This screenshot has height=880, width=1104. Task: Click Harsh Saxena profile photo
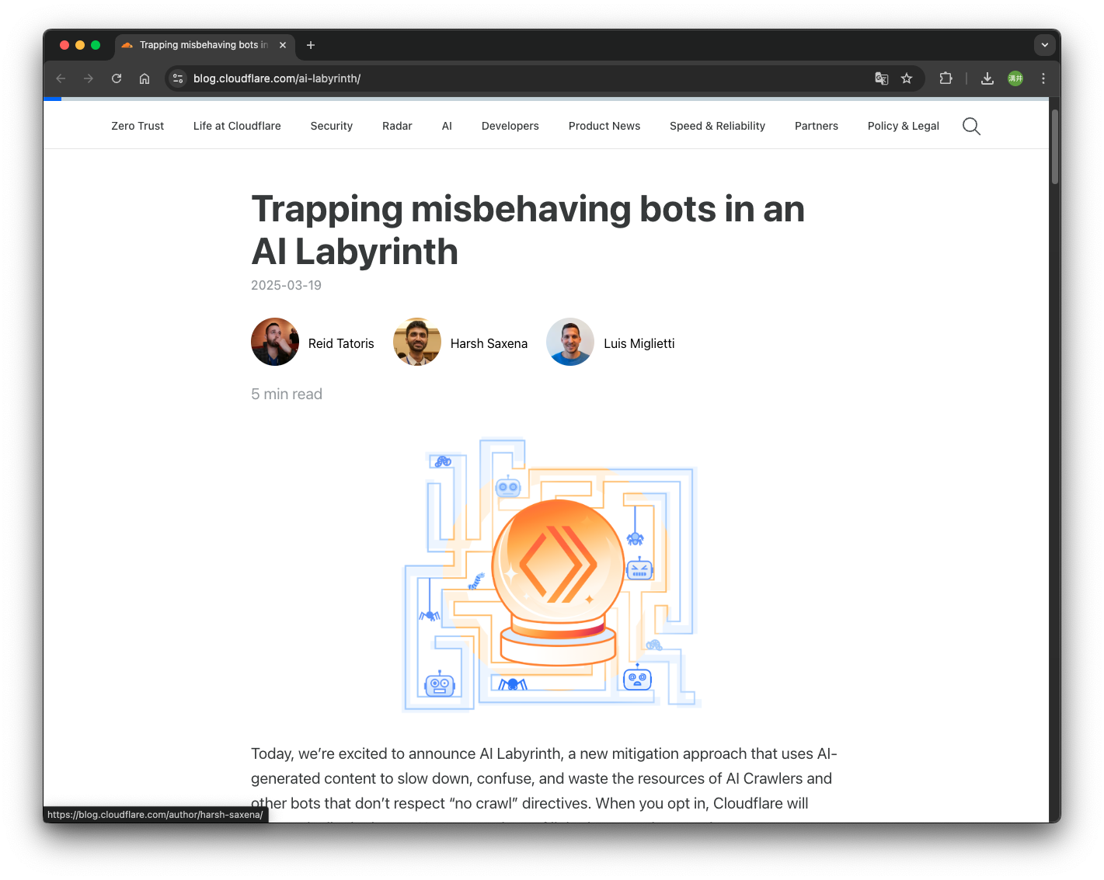[x=417, y=342]
